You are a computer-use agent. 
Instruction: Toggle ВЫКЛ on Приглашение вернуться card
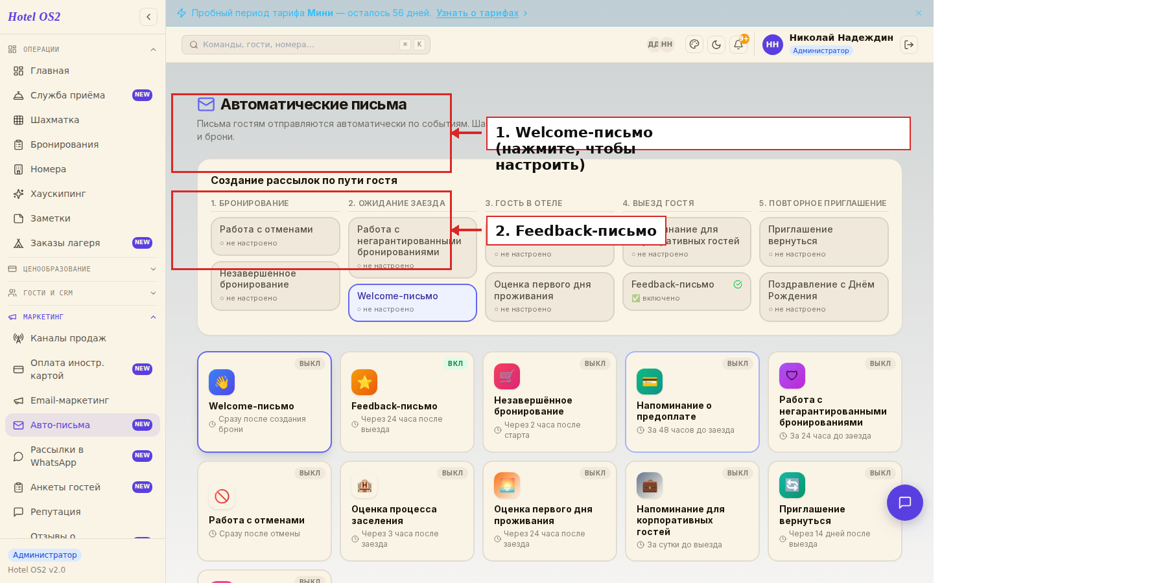coord(880,473)
